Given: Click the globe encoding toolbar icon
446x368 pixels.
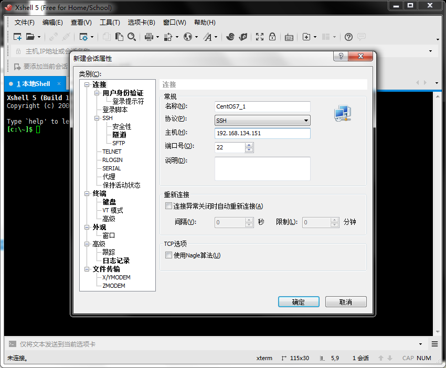Looking at the screenshot, I should coord(188,37).
